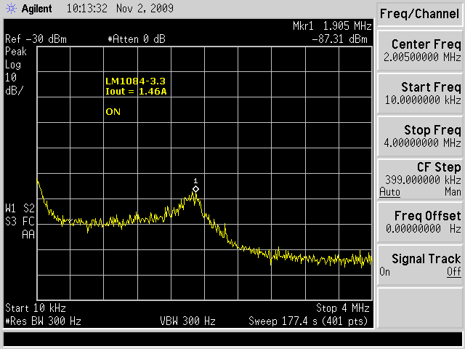Image resolution: width=465 pixels, height=349 pixels.
Task: Click the black status message bar
Action: 232,339
